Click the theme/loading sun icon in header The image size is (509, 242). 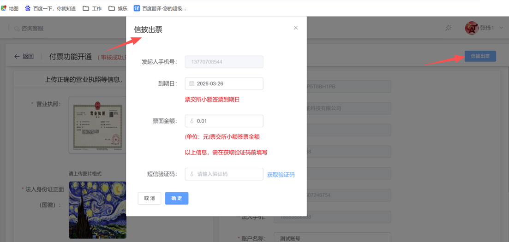click(448, 28)
